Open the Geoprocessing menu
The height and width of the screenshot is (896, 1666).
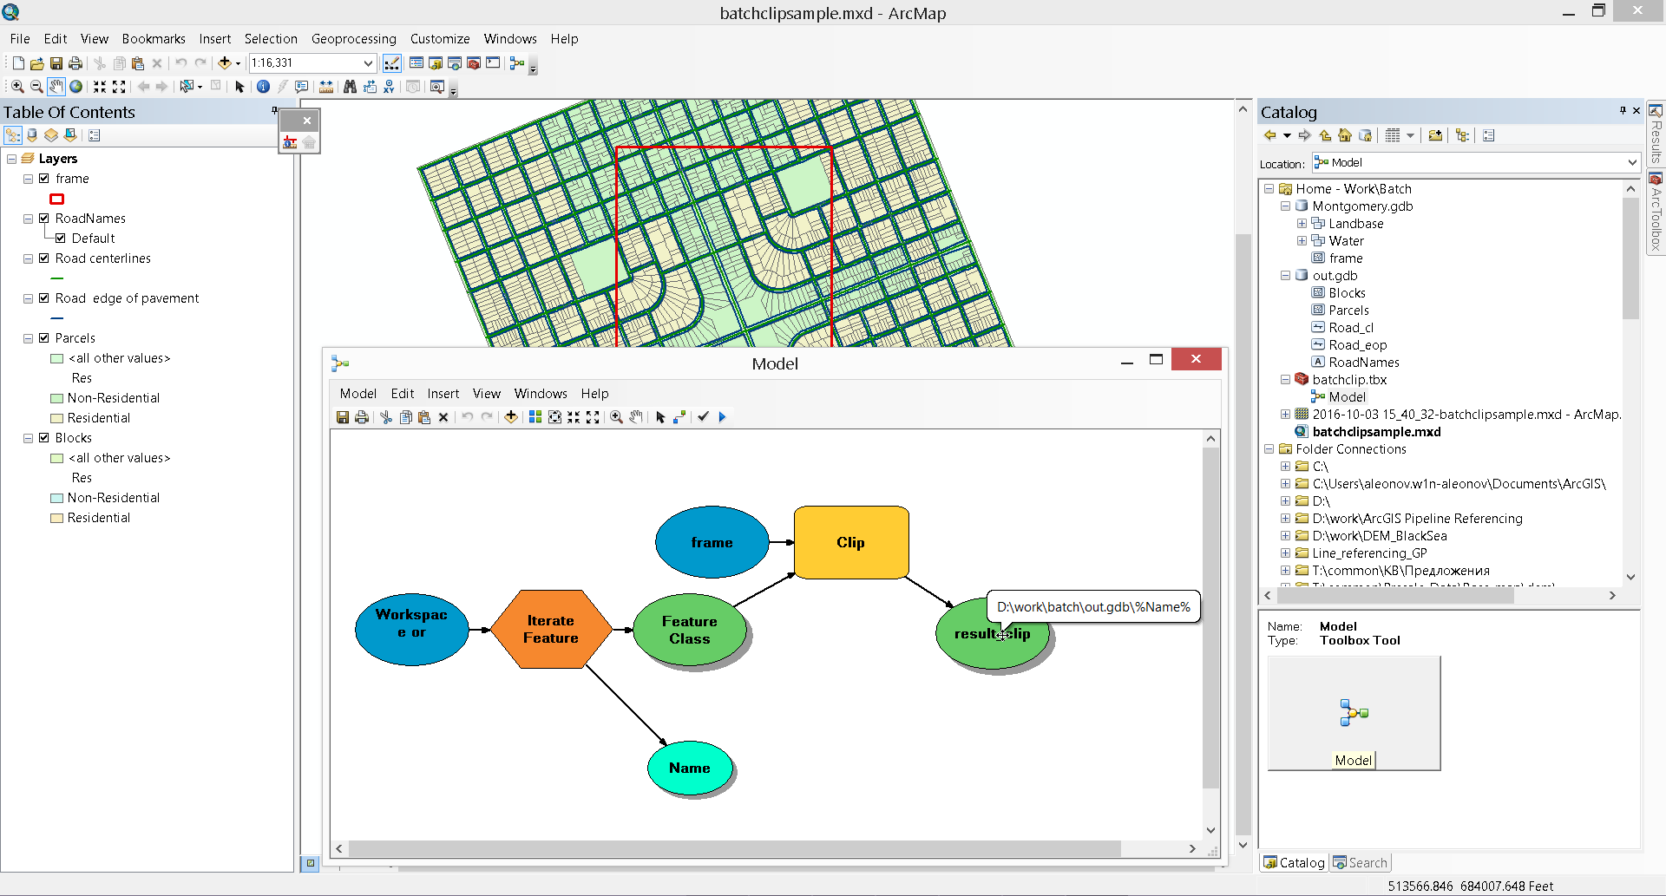(x=353, y=39)
